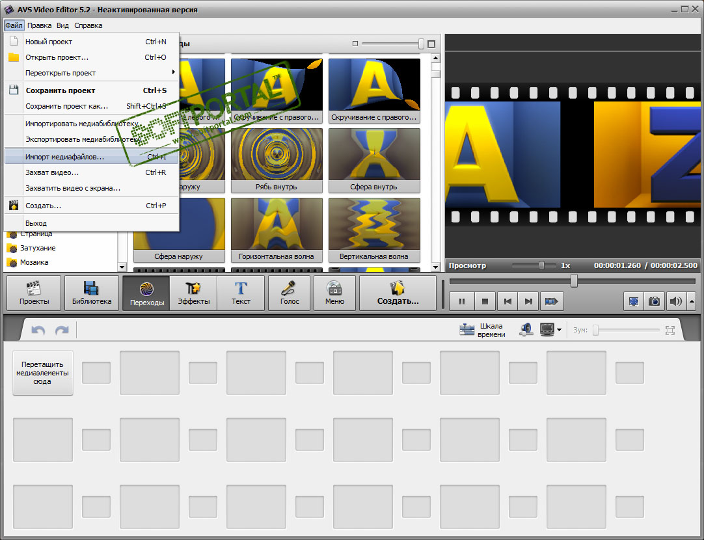This screenshot has height=540, width=704.
Task: Click the webcam capture icon
Action: point(526,330)
